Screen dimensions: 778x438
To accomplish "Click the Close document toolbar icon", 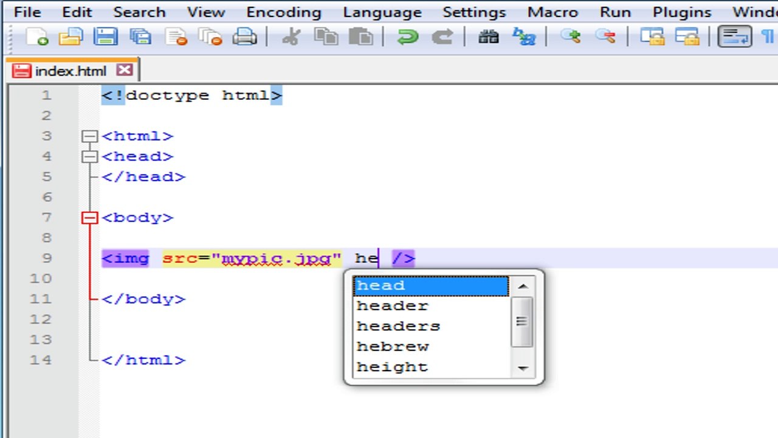I will (176, 37).
